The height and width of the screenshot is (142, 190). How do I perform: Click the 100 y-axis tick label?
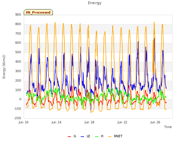point(18,90)
